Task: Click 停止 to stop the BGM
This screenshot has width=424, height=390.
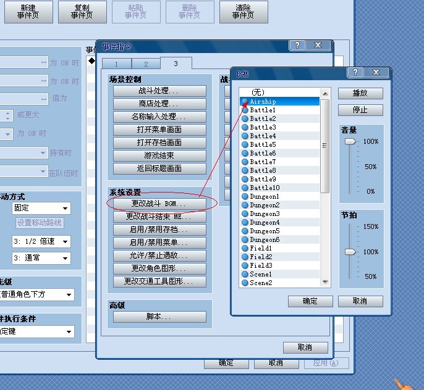Action: [360, 110]
